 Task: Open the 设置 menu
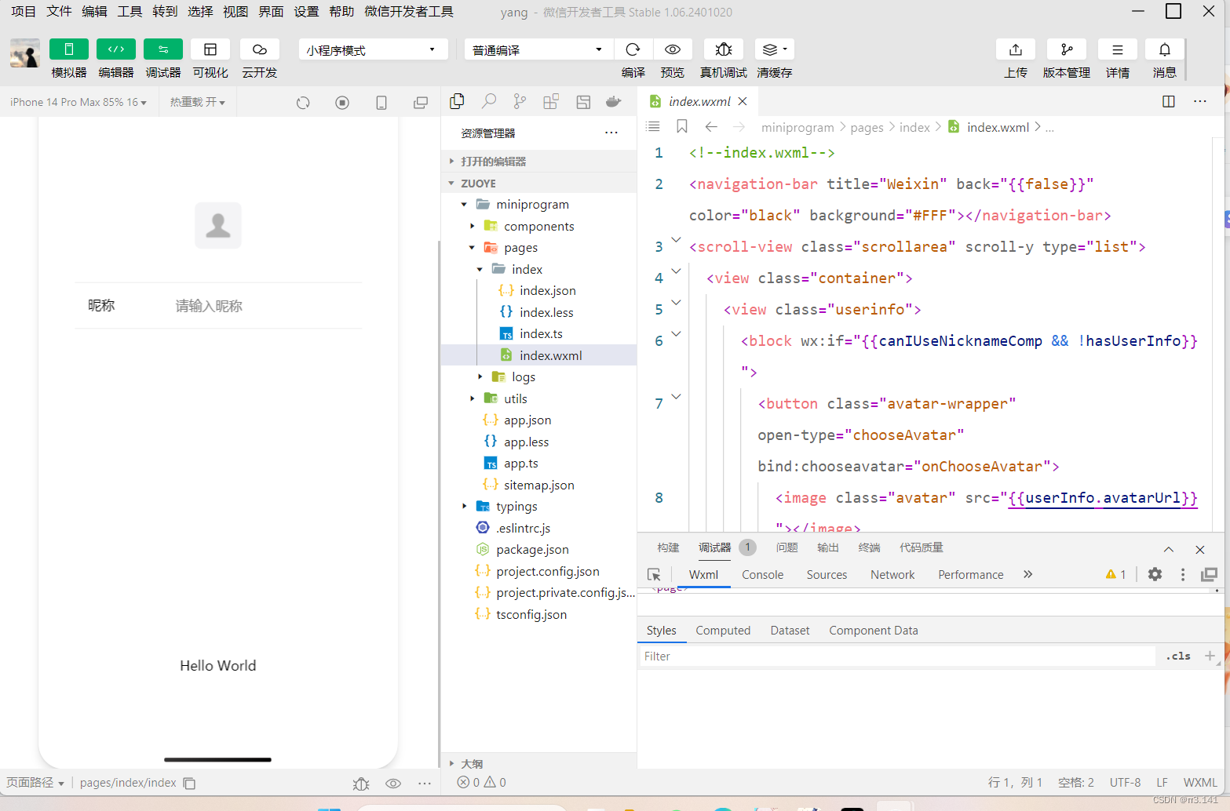coord(306,11)
